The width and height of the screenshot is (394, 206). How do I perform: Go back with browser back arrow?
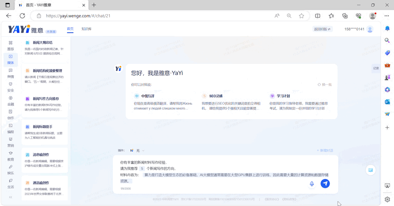click(x=9, y=16)
